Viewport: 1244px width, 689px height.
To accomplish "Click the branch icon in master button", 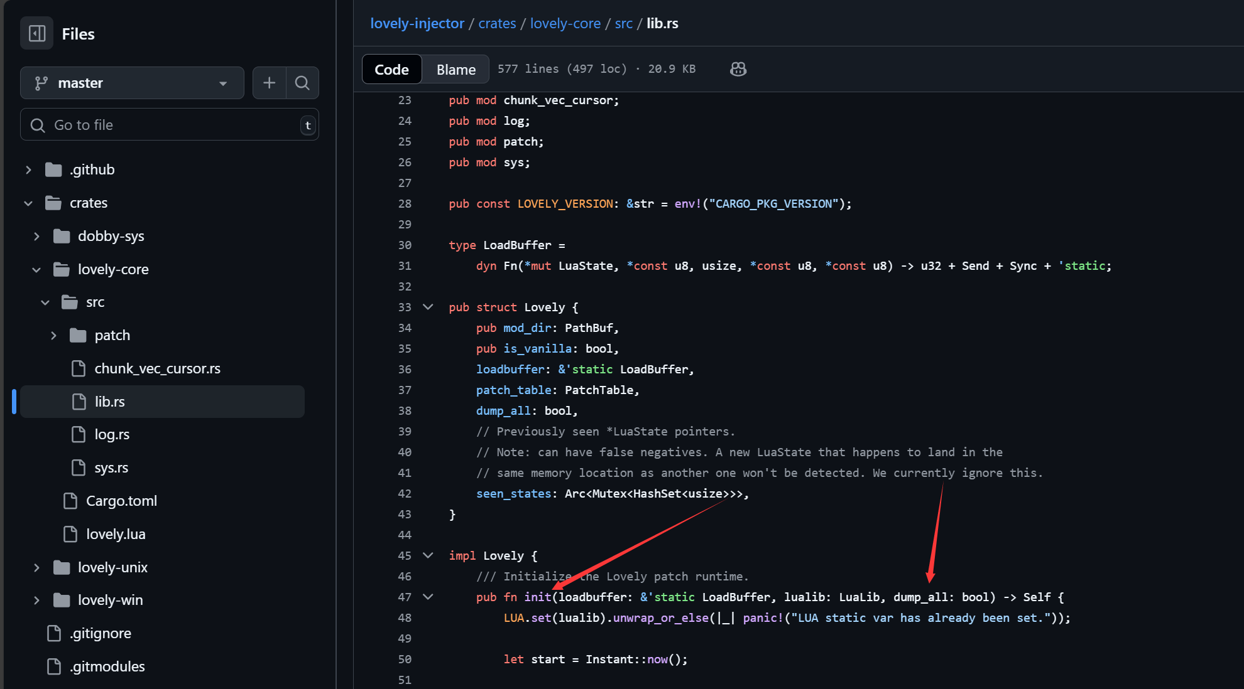I will [x=41, y=83].
